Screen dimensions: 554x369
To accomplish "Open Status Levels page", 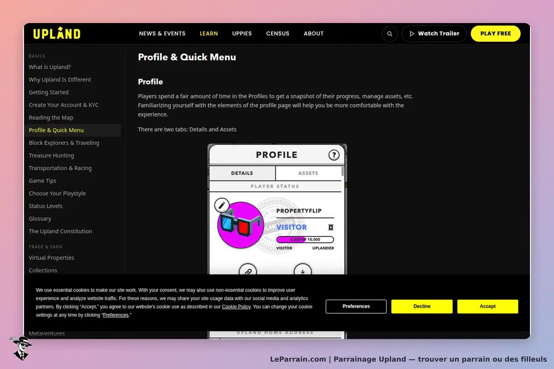I will click(x=46, y=206).
